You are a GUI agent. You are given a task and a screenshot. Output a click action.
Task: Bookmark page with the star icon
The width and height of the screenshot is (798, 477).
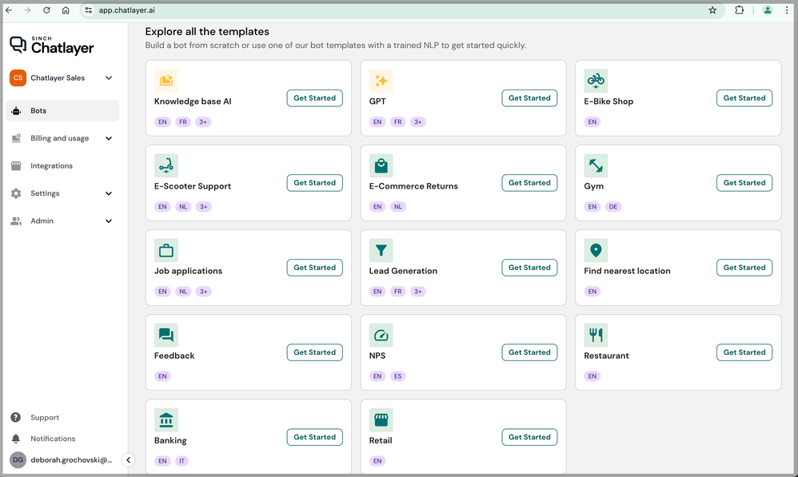712,10
